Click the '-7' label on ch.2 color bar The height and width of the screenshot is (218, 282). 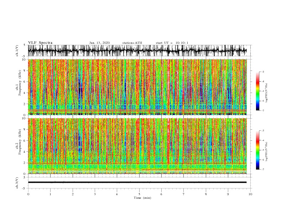click(x=262, y=170)
